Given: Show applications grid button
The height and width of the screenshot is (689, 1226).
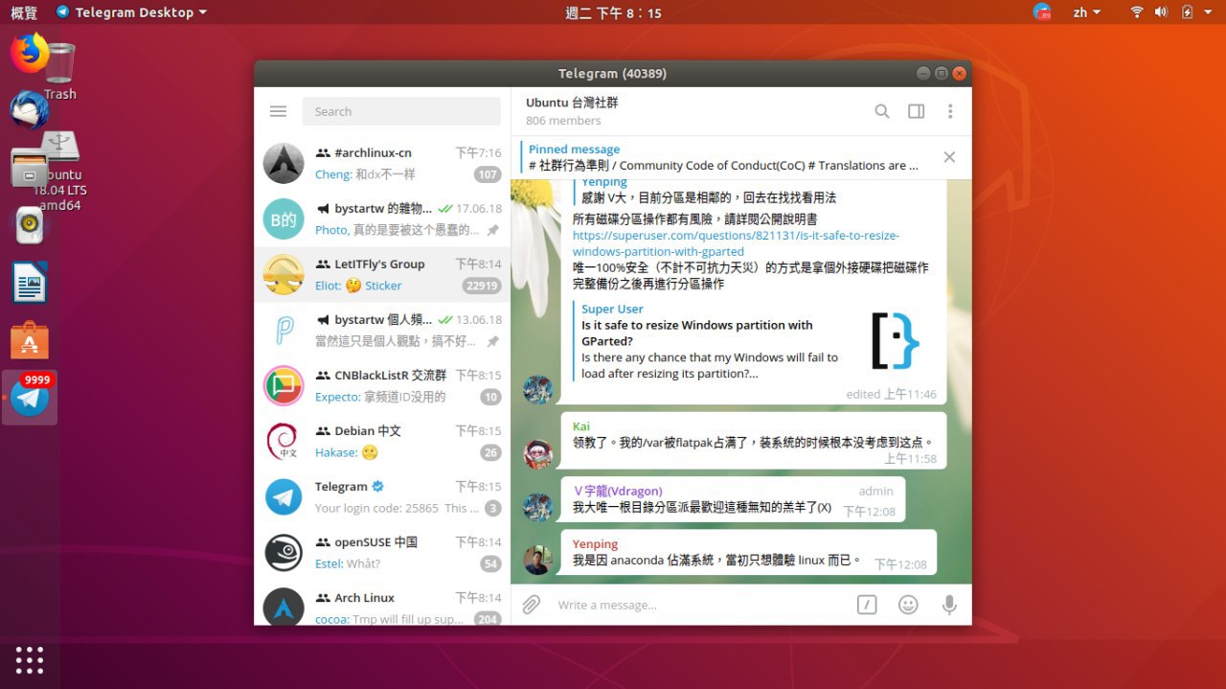Looking at the screenshot, I should click(30, 659).
